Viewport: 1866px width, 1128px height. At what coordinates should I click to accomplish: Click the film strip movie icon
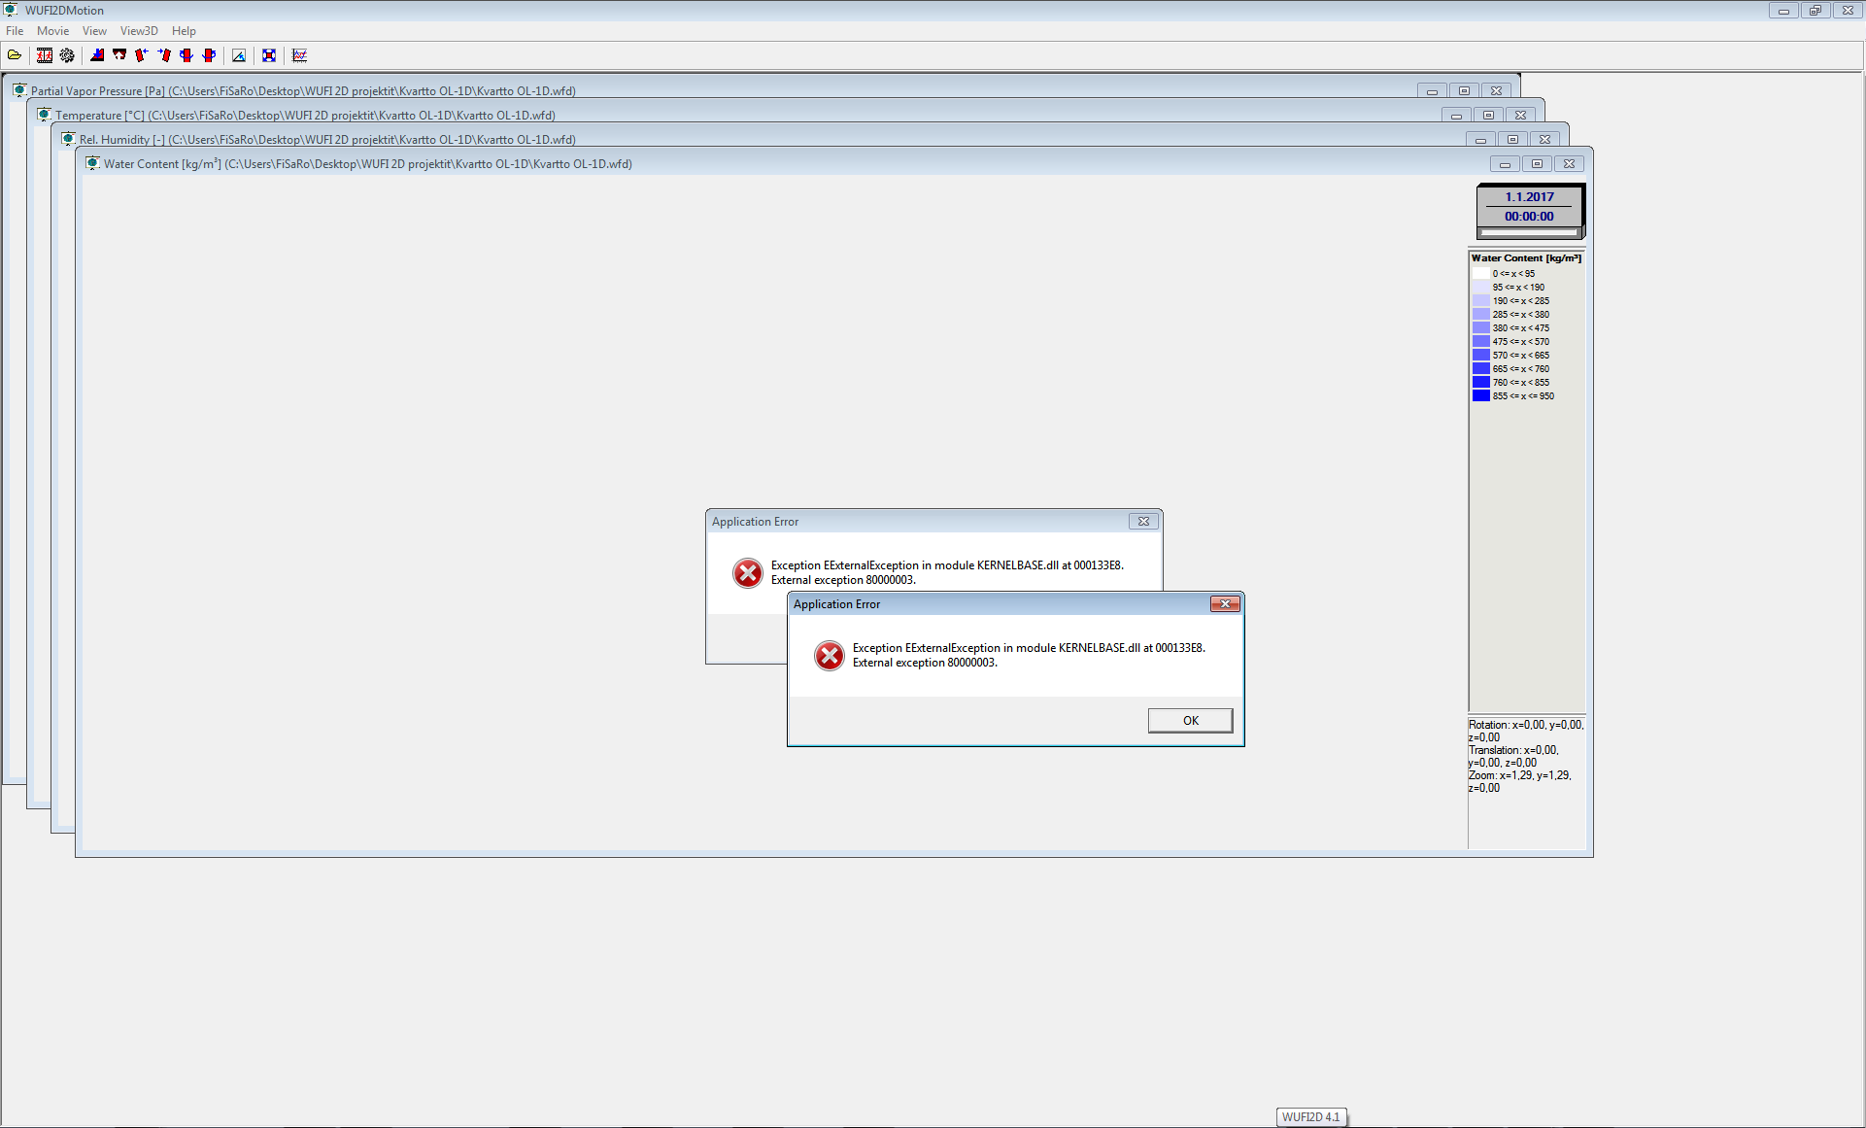click(x=44, y=55)
